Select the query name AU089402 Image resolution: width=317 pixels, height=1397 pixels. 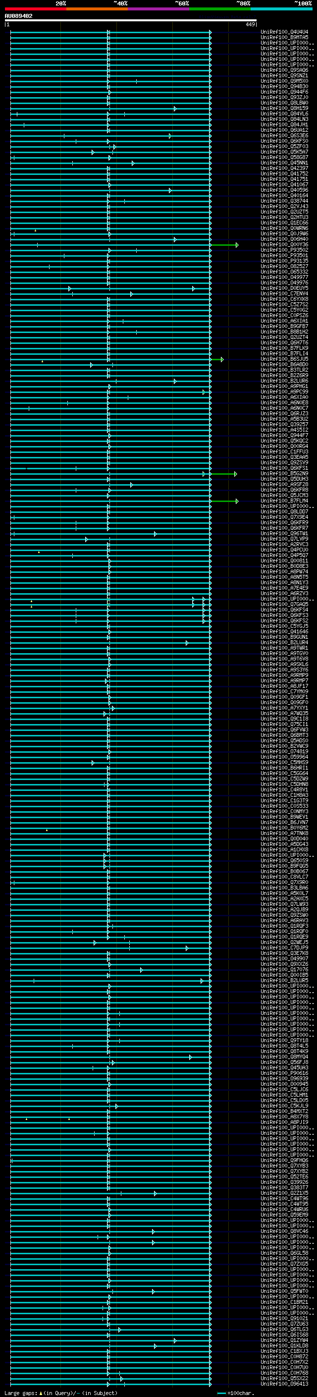[x=18, y=16]
